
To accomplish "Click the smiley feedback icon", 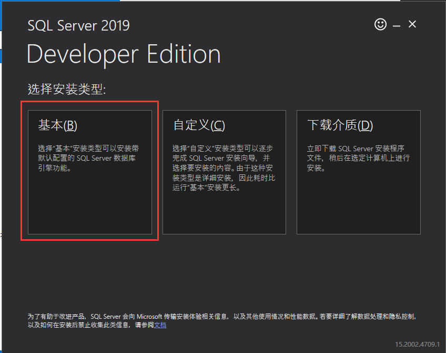I will tap(380, 24).
